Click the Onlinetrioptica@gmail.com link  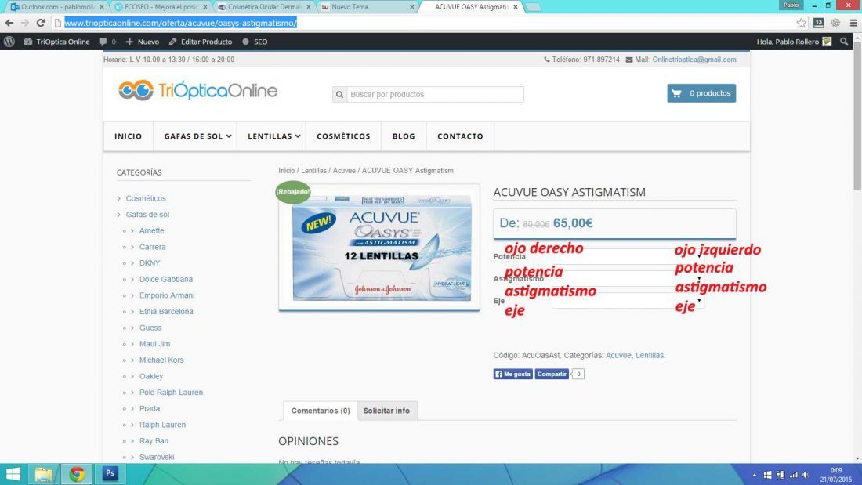pos(694,60)
